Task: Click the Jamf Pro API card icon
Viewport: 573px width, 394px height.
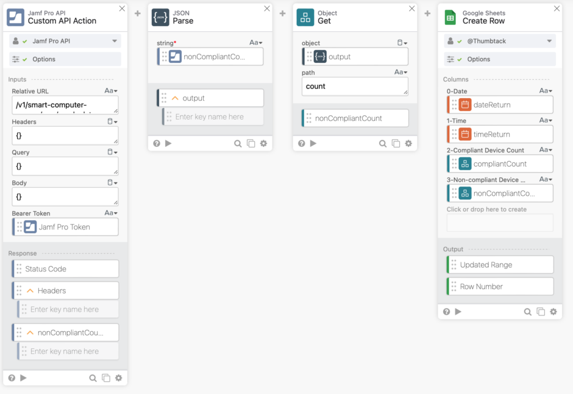Action: [15, 17]
